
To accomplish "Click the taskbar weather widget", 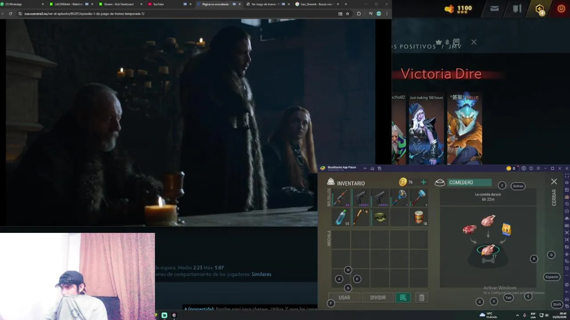I will (x=488, y=315).
